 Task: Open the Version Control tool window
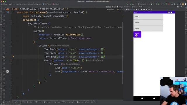coord(8,102)
